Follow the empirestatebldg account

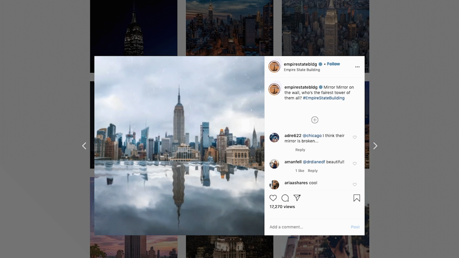[333, 64]
